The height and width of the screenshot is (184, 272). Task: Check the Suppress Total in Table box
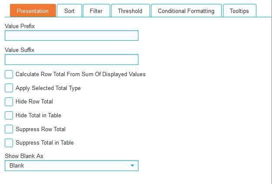point(9,143)
